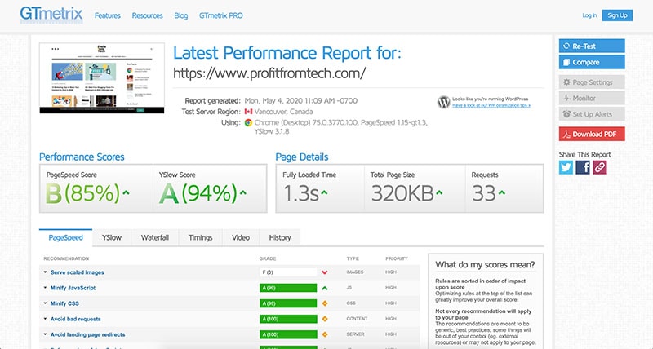The width and height of the screenshot is (653, 349).
Task: Click Requests count up arrow
Action: pyautogui.click(x=502, y=192)
